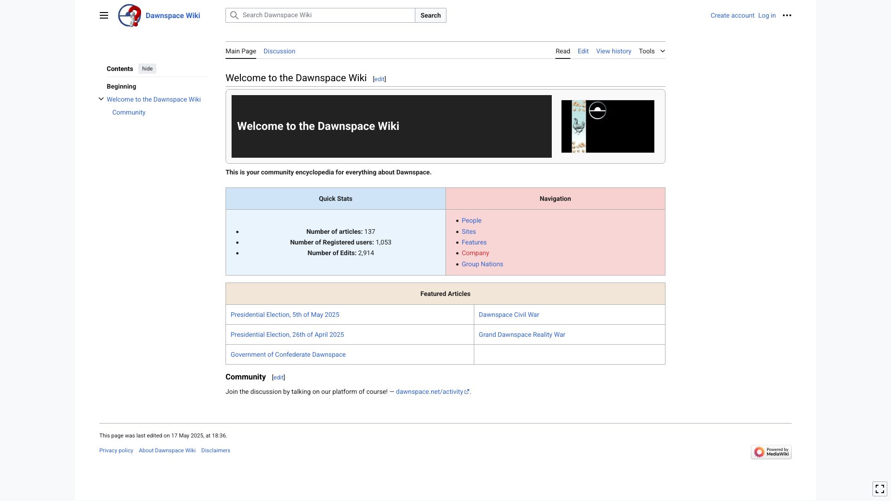Focus the Search Dawnspace Wiki input field

[x=325, y=15]
